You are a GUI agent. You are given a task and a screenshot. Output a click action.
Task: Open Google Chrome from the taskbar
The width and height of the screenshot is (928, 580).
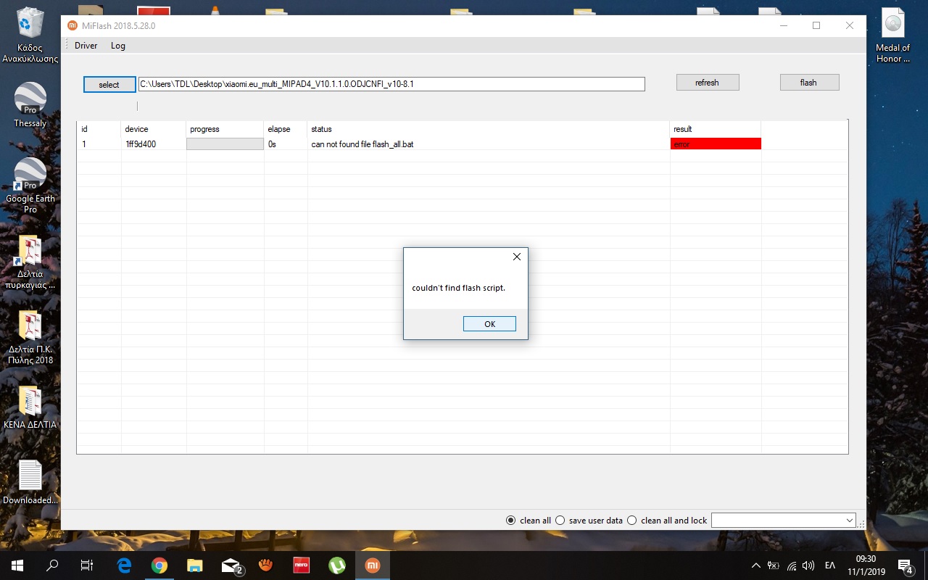pyautogui.click(x=159, y=565)
